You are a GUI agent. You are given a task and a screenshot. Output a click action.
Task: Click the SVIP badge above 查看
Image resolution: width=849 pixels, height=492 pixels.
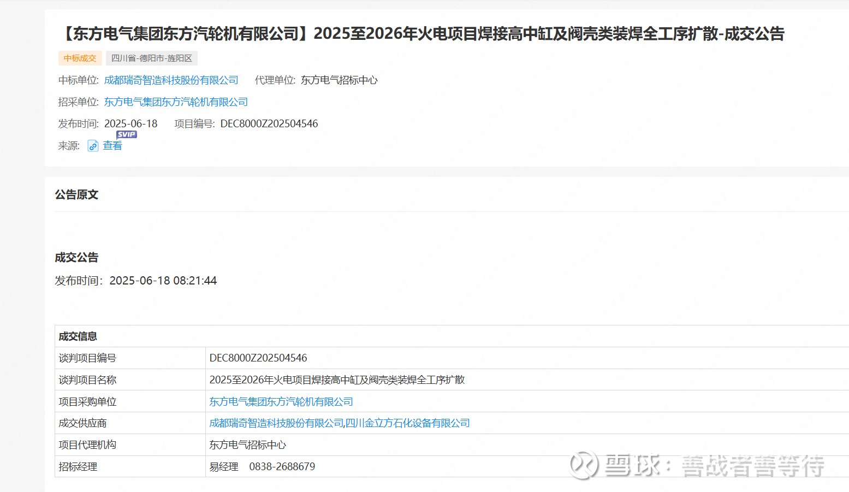[127, 134]
